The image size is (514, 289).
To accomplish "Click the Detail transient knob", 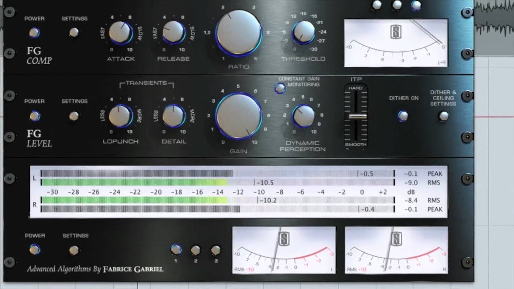I will [173, 116].
